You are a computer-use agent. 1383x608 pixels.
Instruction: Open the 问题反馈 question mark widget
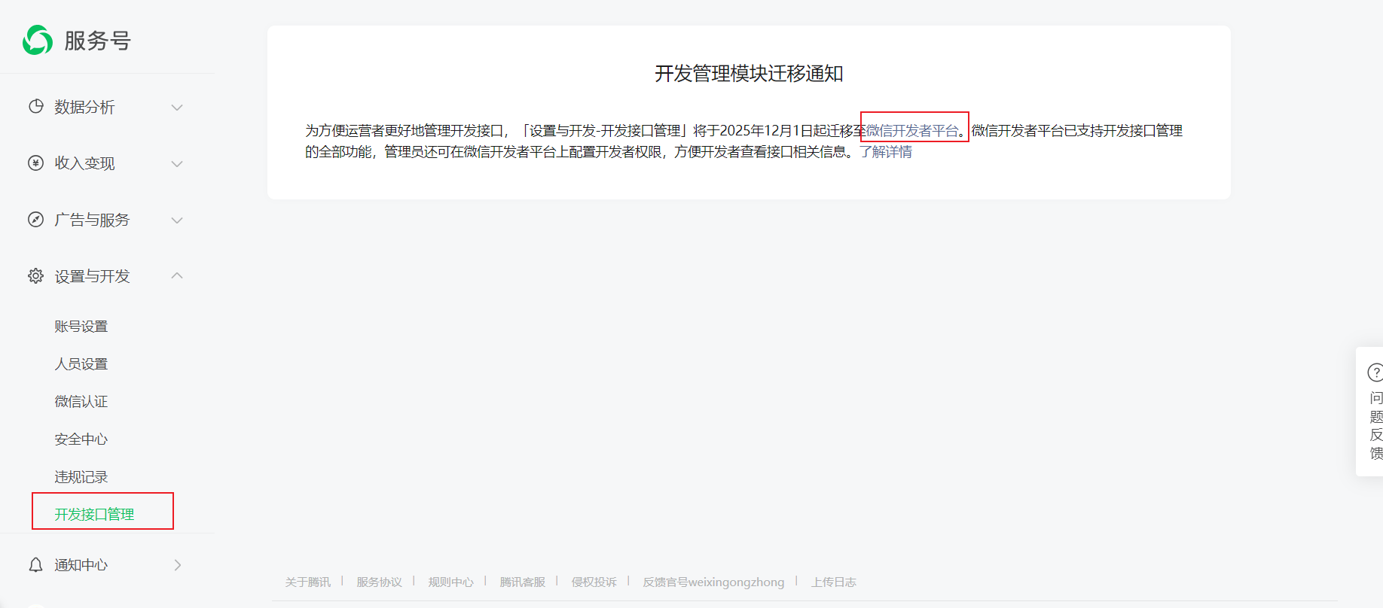click(x=1375, y=372)
